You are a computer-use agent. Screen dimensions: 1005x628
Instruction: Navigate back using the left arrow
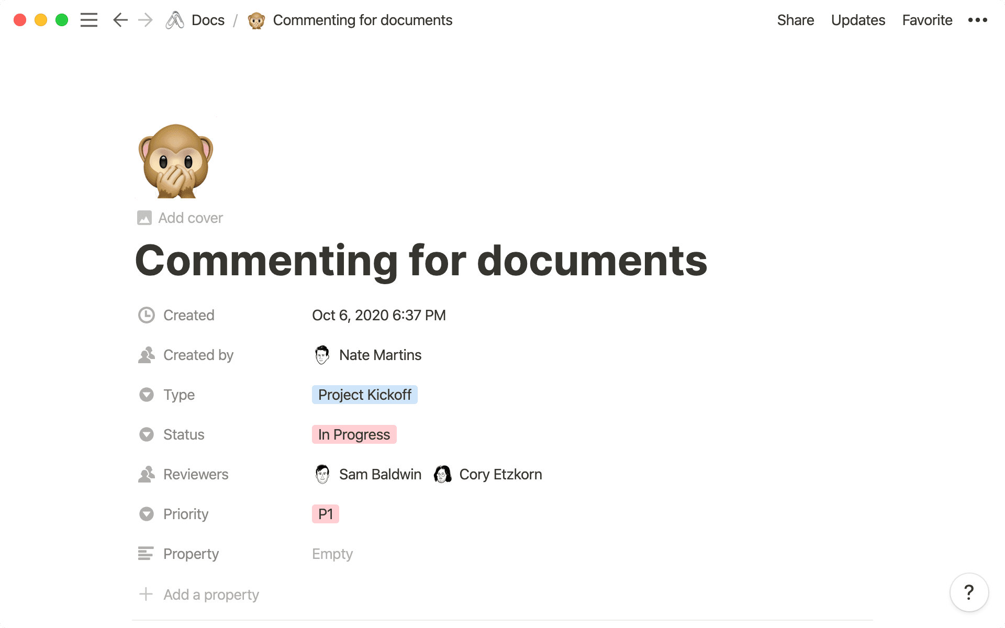pos(120,20)
